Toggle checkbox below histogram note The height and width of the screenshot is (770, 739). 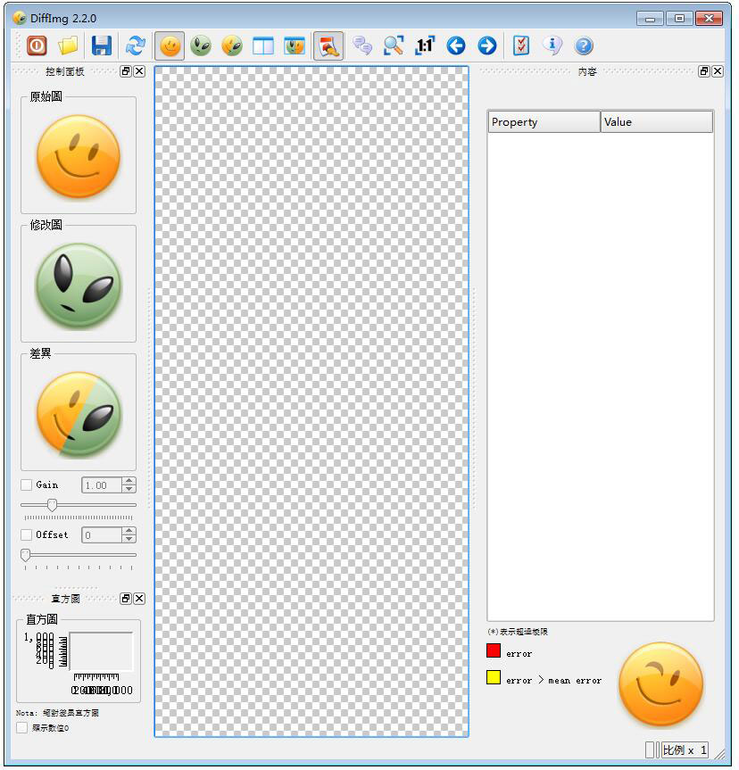(21, 727)
